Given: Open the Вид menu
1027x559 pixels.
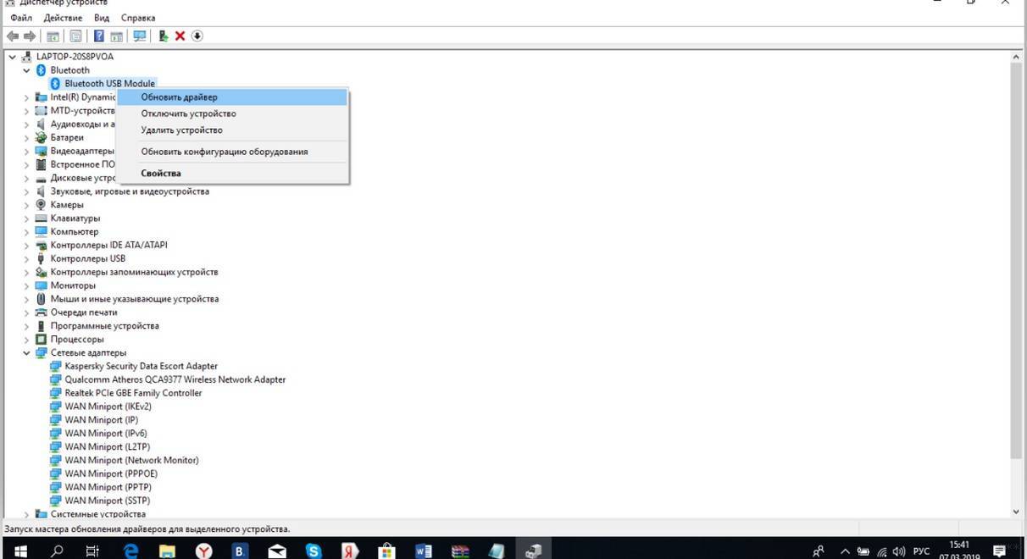Looking at the screenshot, I should coord(102,18).
